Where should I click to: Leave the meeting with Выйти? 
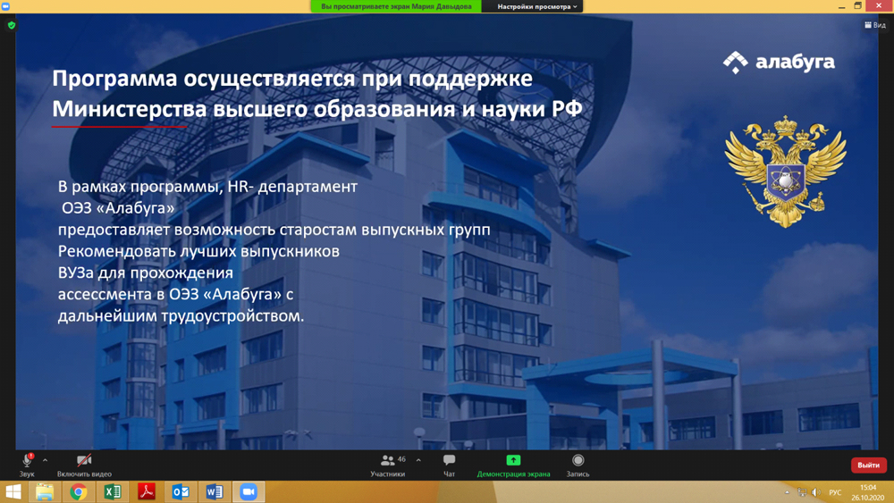868,465
